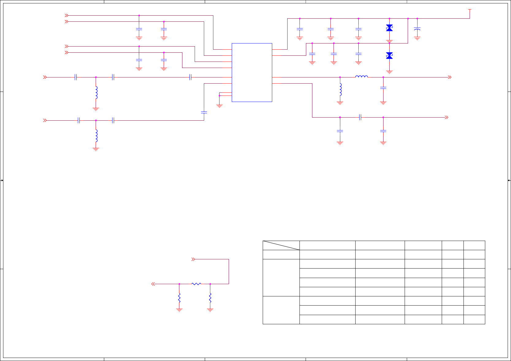Select the vertical-wire capacitor below the IC's left pins
Viewport: 511px width, 361px height.
coord(204,112)
